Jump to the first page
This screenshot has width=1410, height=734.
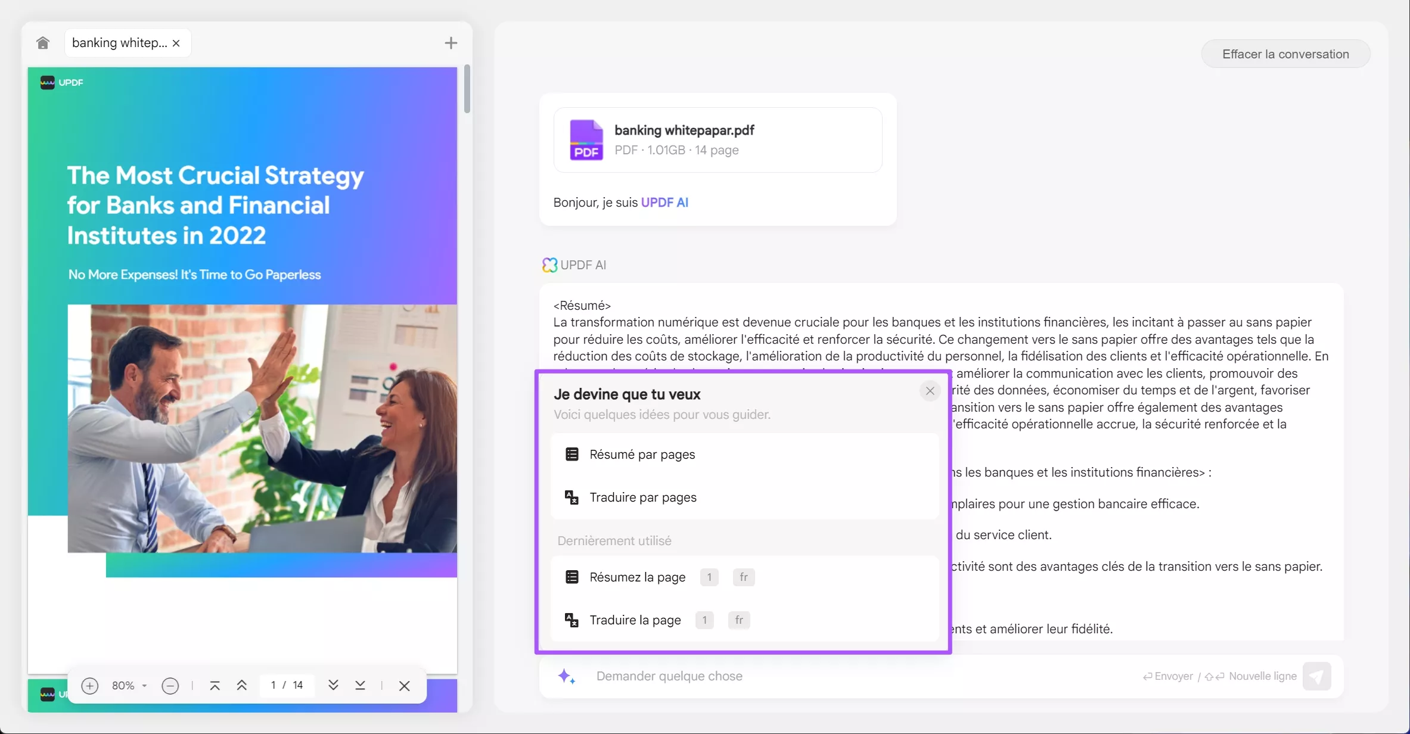click(x=215, y=686)
